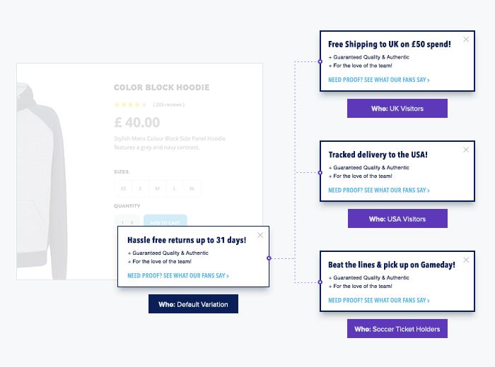Close the Hassle free returns popup
This screenshot has height=367, width=495.
tap(260, 235)
